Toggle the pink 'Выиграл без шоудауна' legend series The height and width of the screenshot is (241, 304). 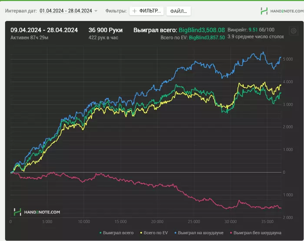(x=255, y=233)
